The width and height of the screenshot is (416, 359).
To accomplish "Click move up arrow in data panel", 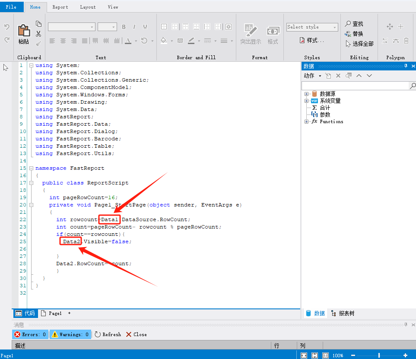I will (x=359, y=76).
